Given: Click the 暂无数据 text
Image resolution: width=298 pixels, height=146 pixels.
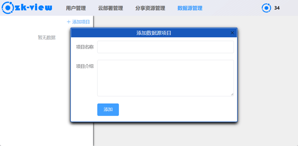Looking at the screenshot, I should (47, 37).
